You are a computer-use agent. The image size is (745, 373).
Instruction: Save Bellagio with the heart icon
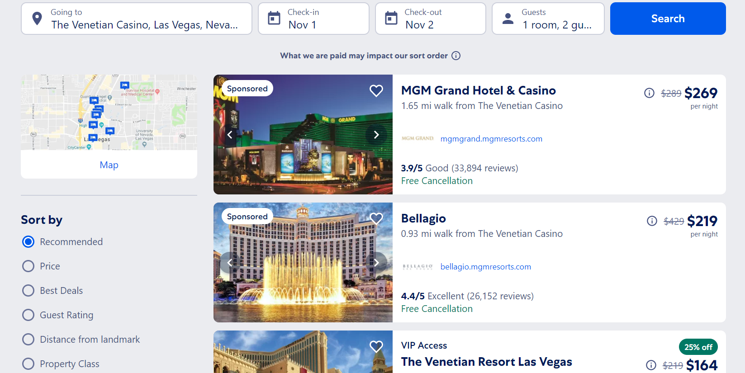point(376,218)
